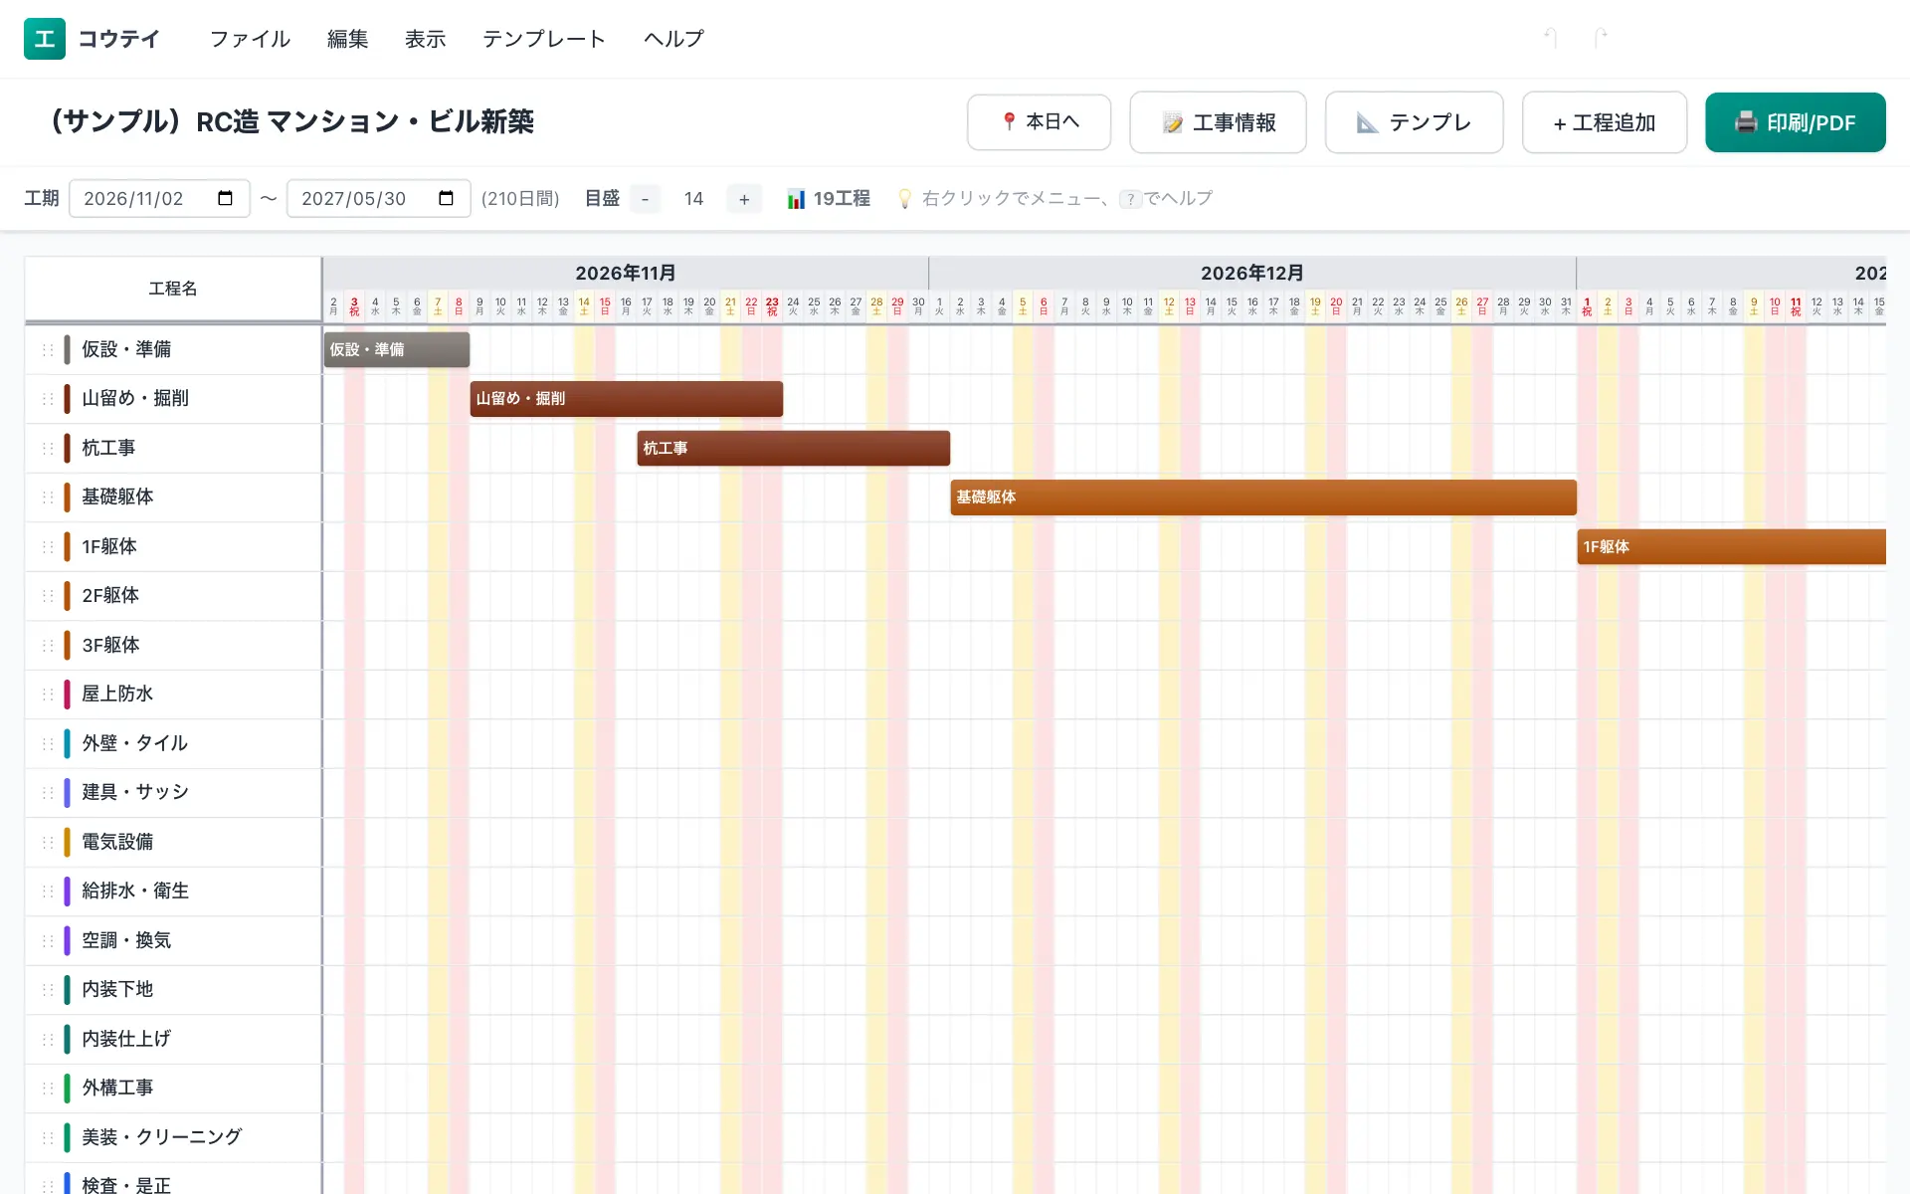Click the テンプレ button
Image resolution: width=1910 pixels, height=1194 pixels.
click(1414, 122)
